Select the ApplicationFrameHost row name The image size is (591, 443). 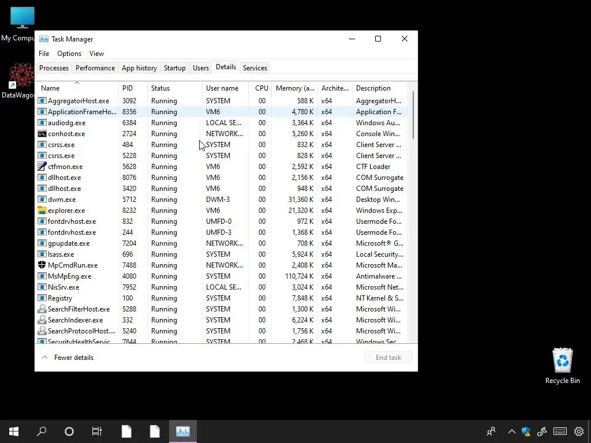(82, 112)
